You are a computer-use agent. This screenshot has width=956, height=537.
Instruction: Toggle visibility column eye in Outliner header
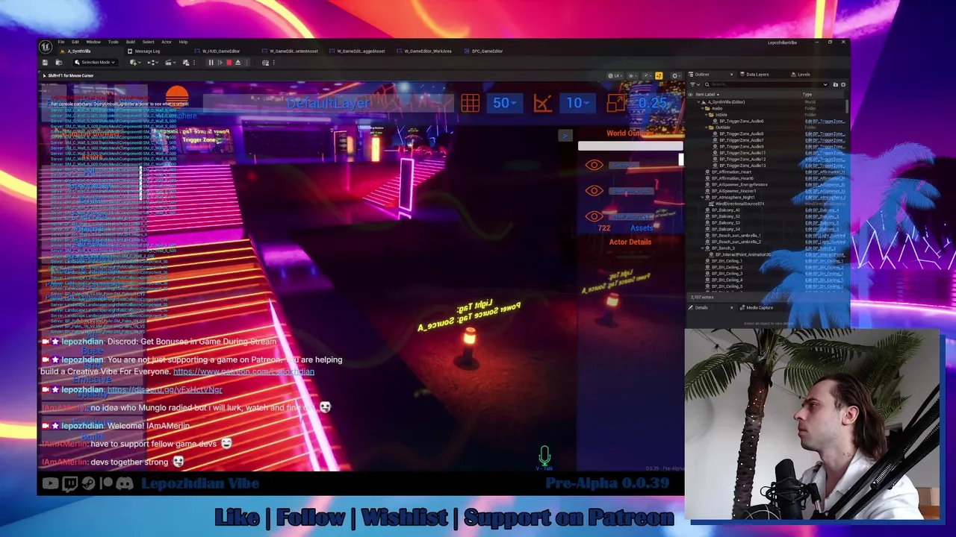(x=690, y=95)
